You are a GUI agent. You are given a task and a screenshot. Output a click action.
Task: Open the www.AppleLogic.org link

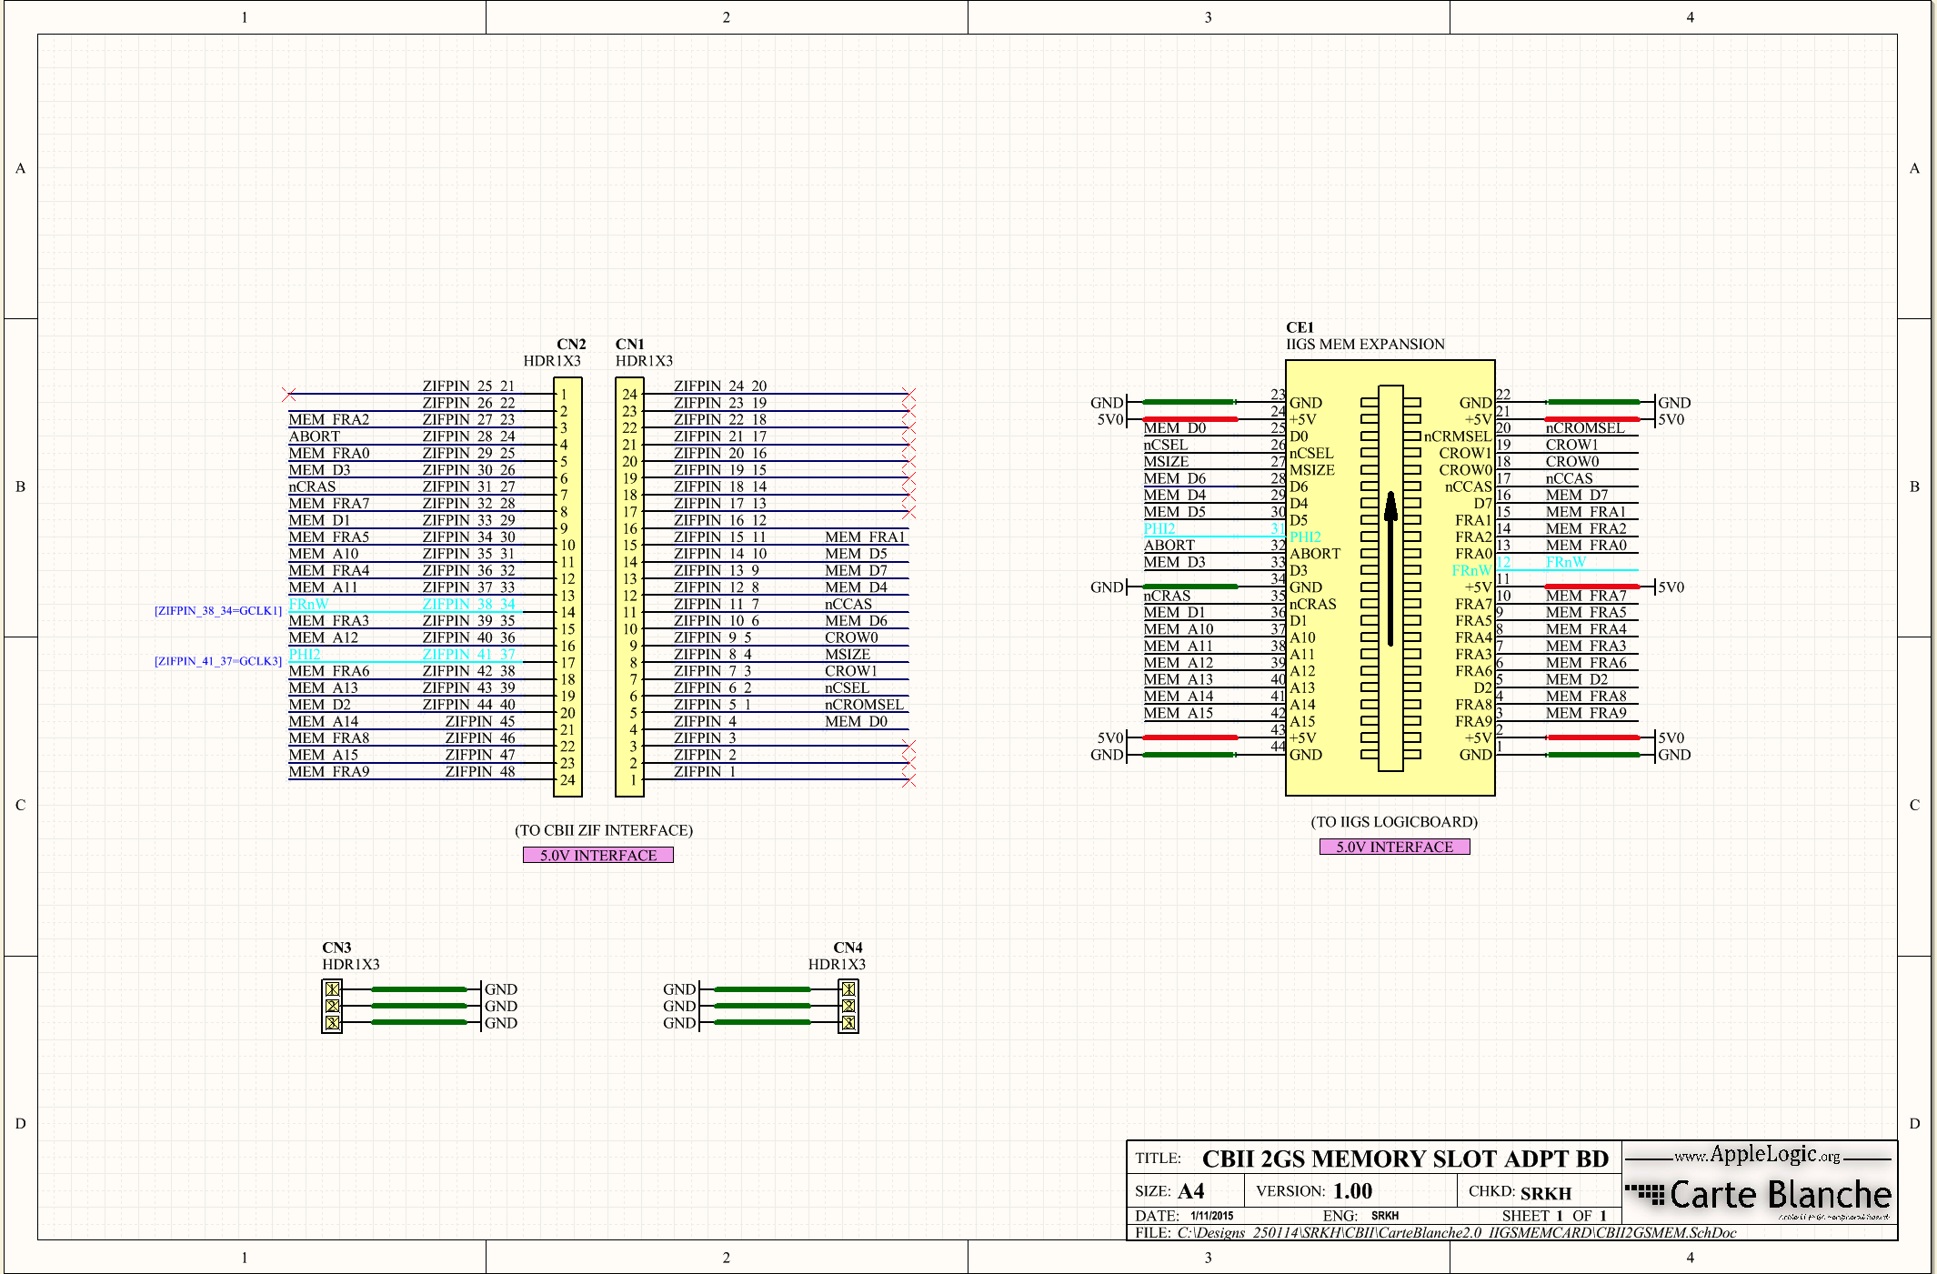(x=1757, y=1156)
